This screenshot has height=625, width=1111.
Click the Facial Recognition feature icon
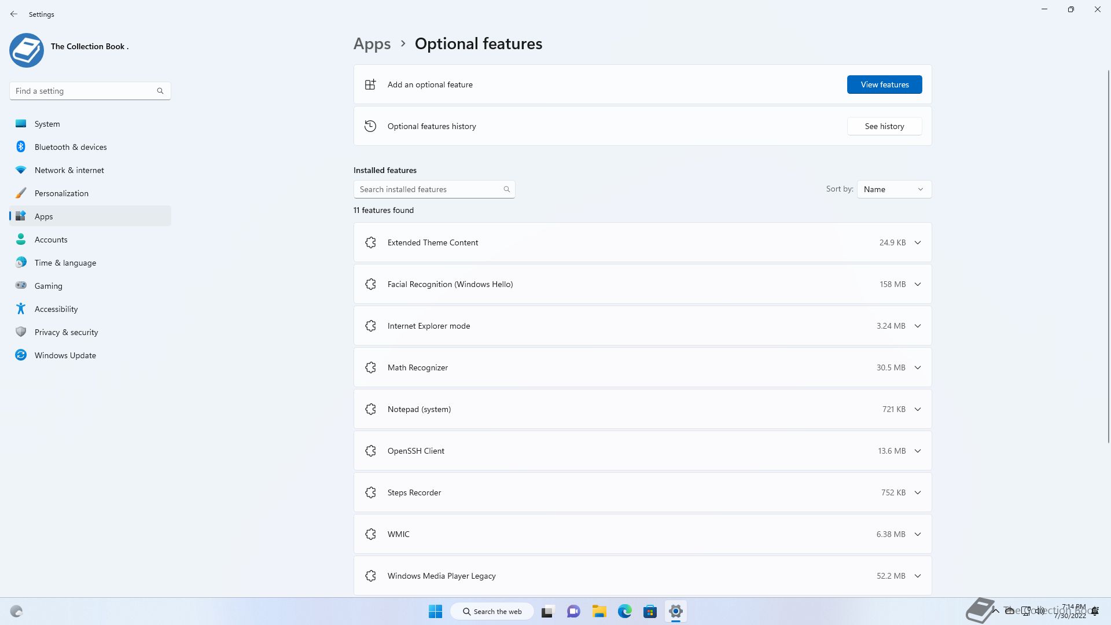pos(371,284)
